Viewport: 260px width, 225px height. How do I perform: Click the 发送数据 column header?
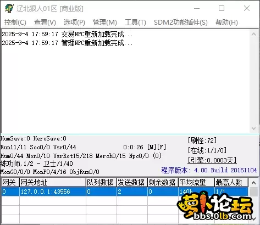pyautogui.click(x=132, y=182)
